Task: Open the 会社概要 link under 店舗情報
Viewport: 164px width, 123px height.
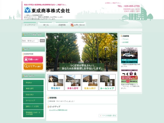Action: (x=125, y=42)
